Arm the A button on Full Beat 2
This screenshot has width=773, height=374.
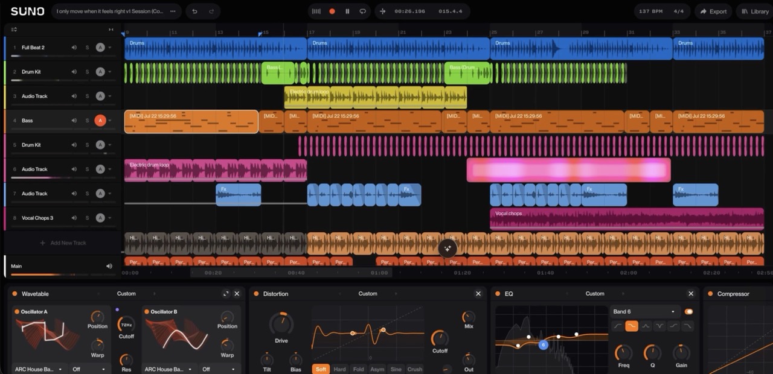pos(100,48)
